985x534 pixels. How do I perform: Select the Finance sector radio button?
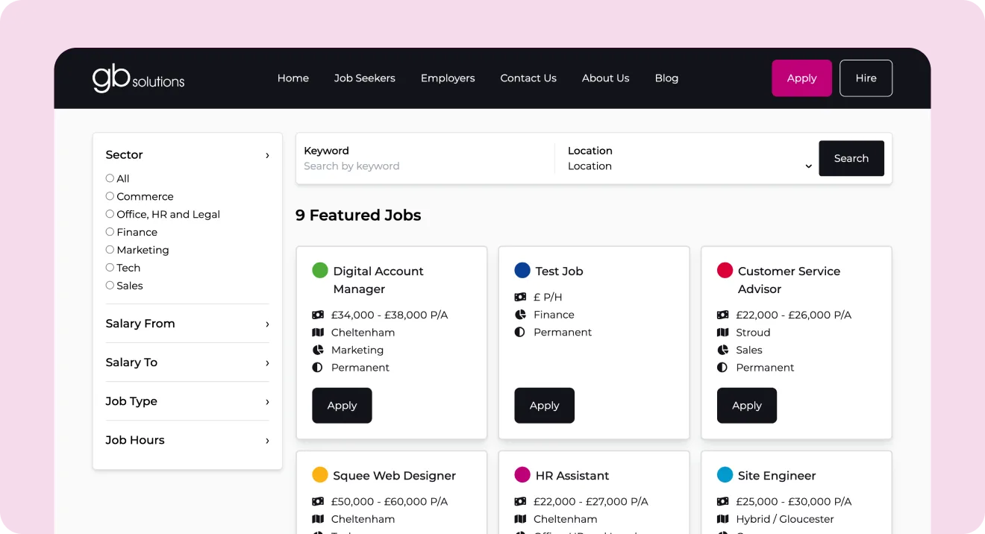108,232
